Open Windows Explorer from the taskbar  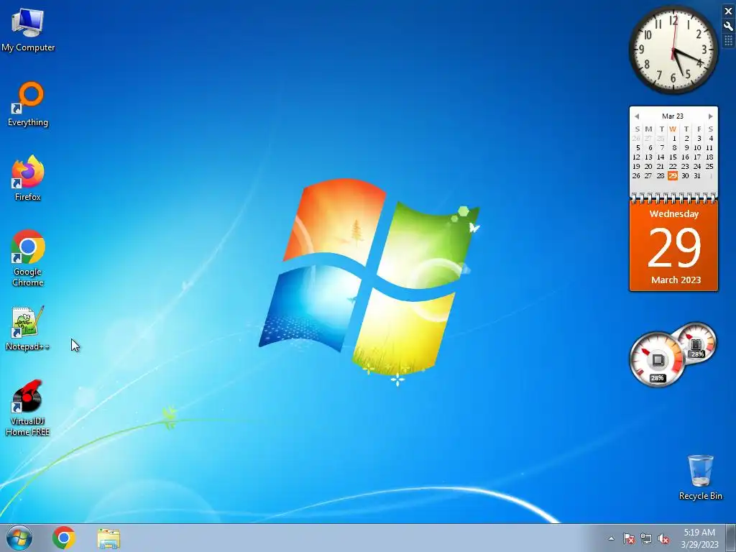point(109,538)
